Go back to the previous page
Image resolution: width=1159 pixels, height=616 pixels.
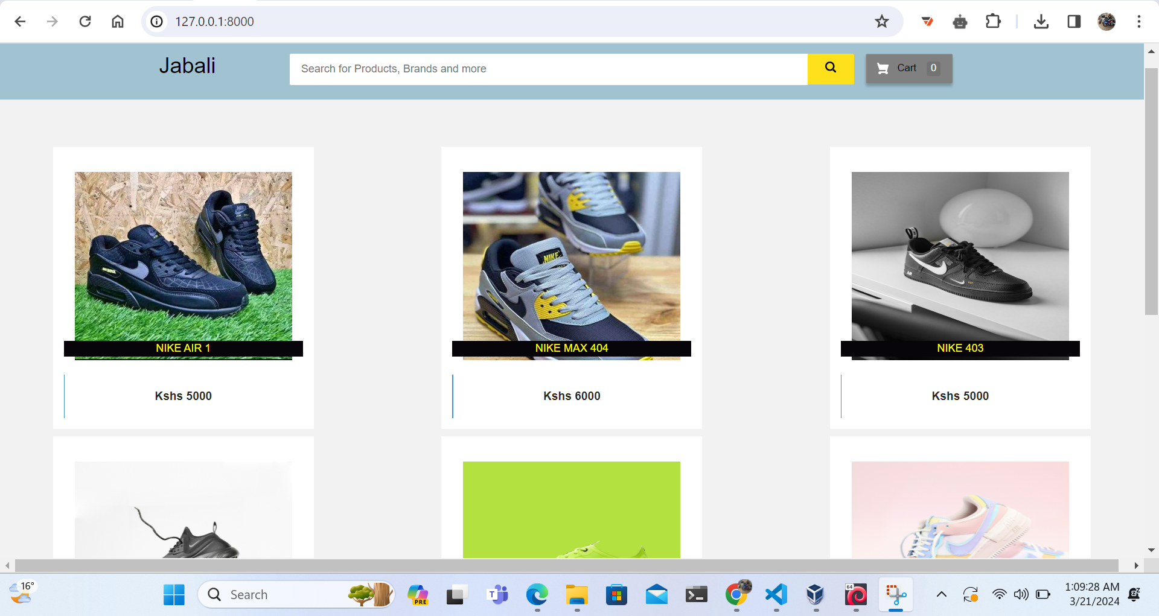[20, 22]
